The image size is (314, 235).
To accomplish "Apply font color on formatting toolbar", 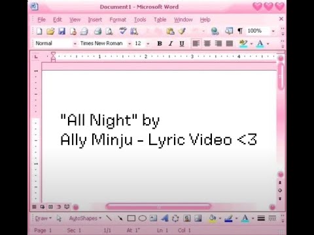I will point(260,44).
